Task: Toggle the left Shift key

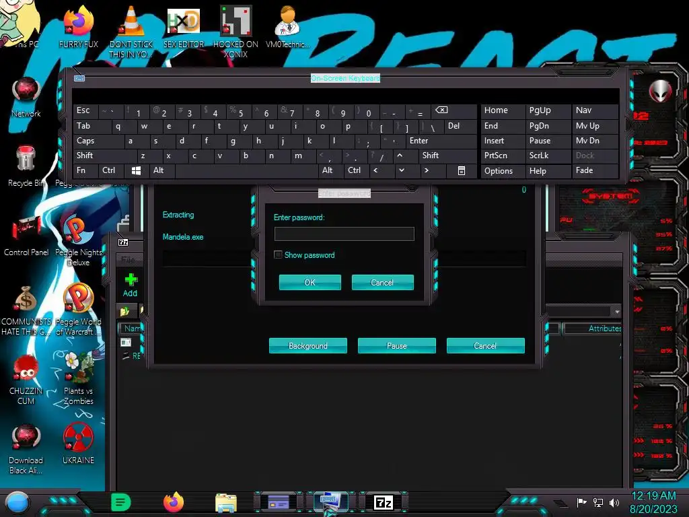Action: pos(104,156)
